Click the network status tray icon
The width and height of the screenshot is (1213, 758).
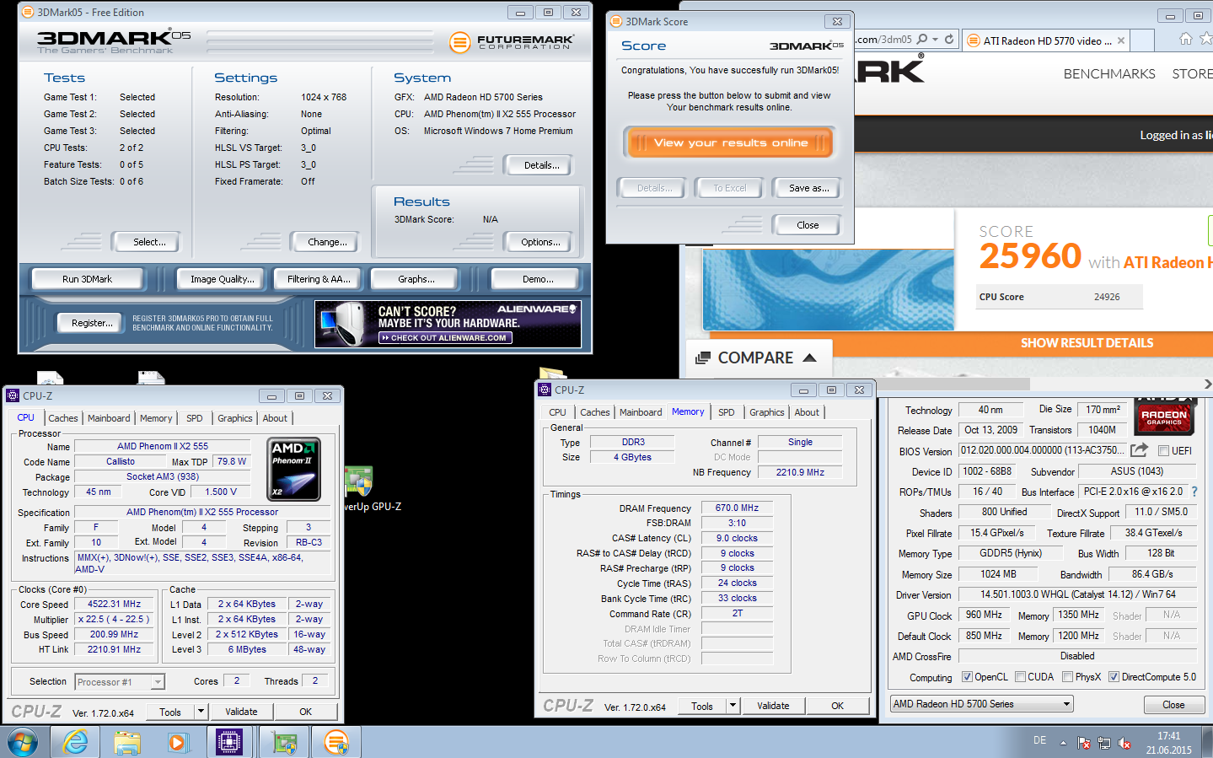coord(1104,743)
